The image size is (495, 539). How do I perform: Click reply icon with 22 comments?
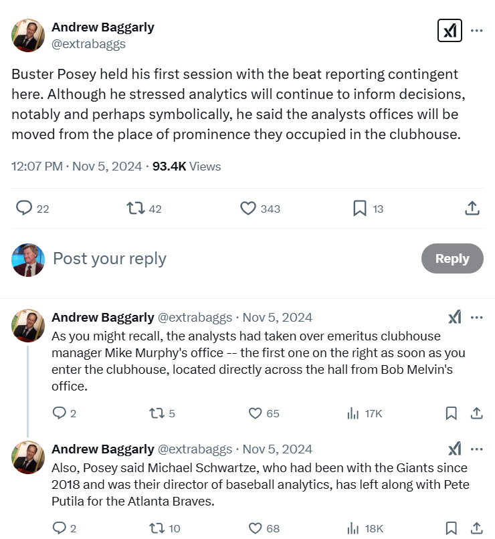point(25,209)
